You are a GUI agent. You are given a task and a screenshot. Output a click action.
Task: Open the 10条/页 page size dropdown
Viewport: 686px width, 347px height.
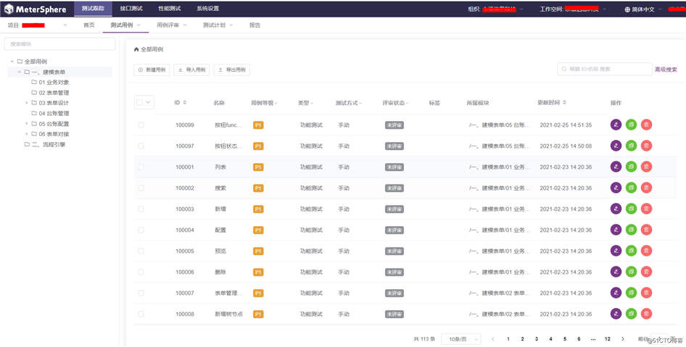pos(461,339)
